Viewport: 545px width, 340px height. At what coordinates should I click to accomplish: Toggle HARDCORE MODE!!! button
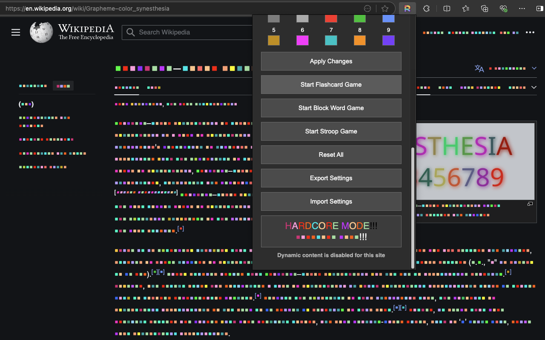331,231
